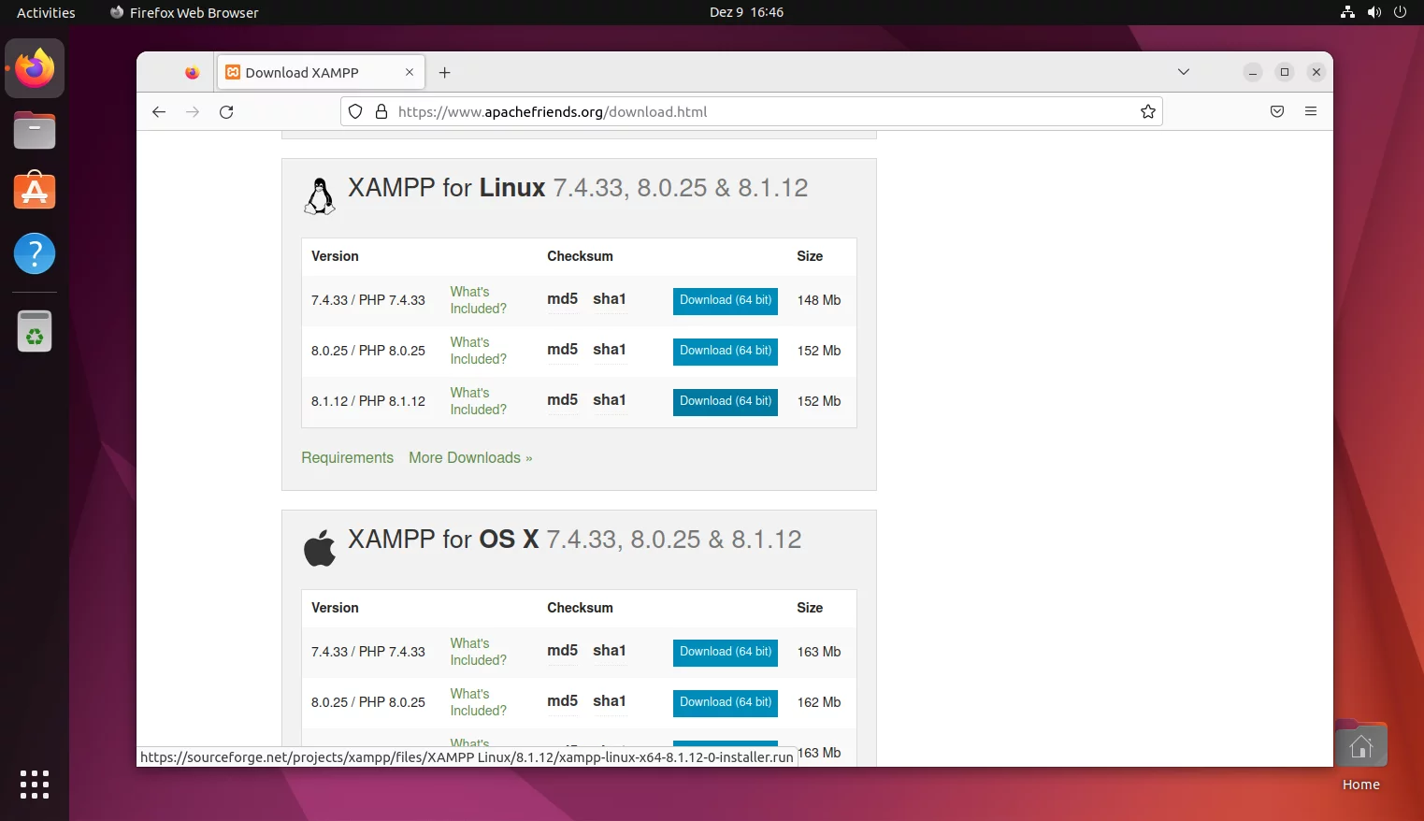
Task: Go back using the back arrow
Action: click(x=159, y=112)
